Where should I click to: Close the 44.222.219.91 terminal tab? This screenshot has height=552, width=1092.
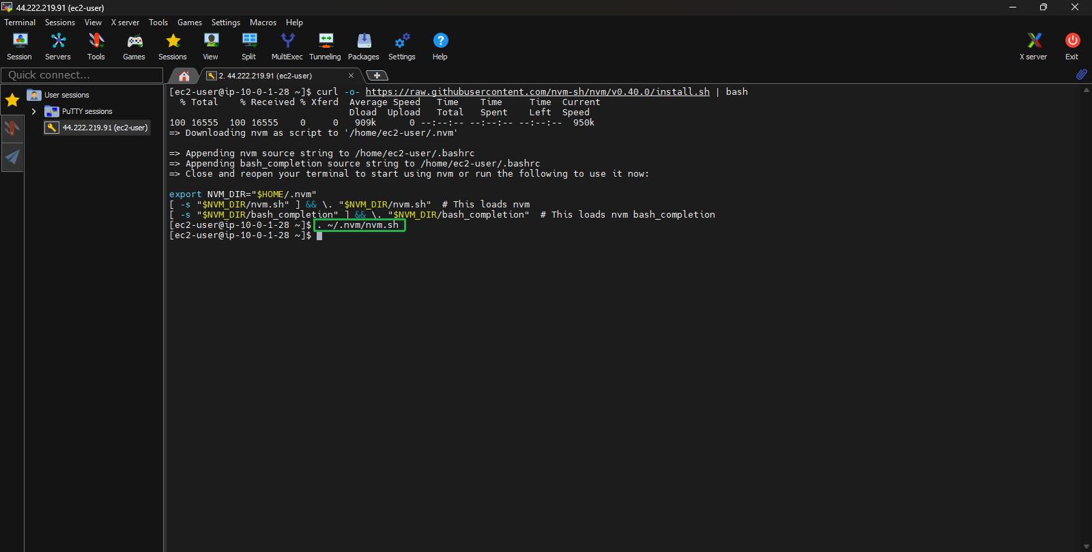[x=351, y=76]
